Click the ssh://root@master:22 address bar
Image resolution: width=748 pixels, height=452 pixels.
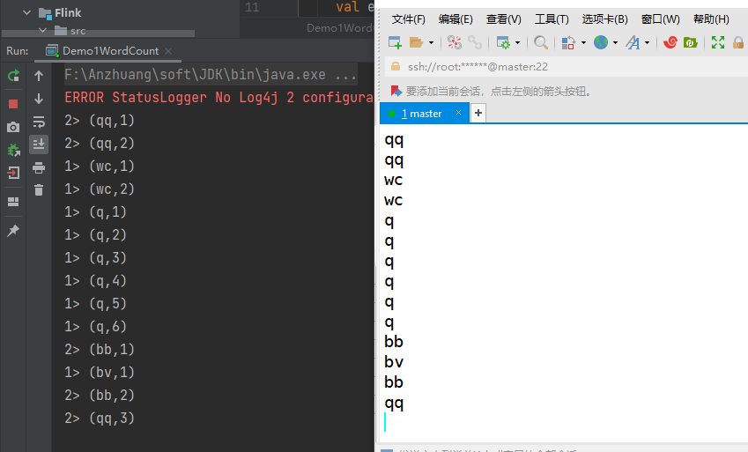click(567, 67)
